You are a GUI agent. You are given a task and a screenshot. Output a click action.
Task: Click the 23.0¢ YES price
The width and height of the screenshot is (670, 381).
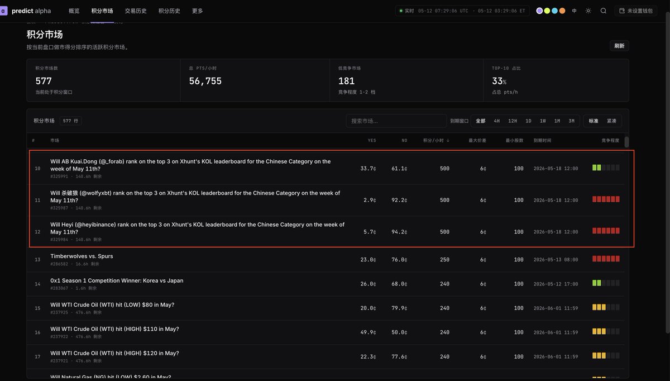click(x=367, y=259)
